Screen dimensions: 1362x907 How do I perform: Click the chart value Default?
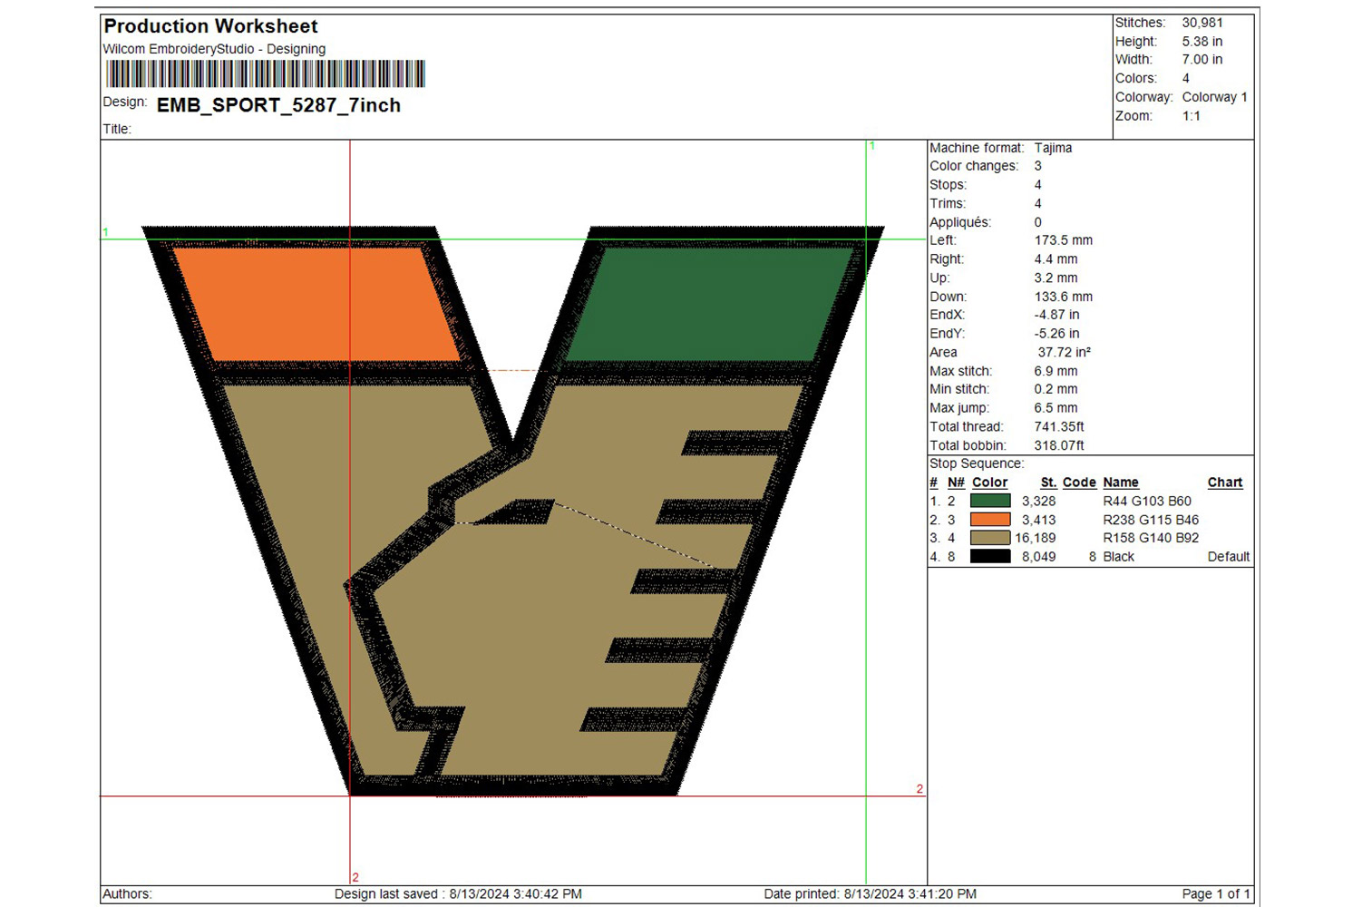coord(1229,557)
